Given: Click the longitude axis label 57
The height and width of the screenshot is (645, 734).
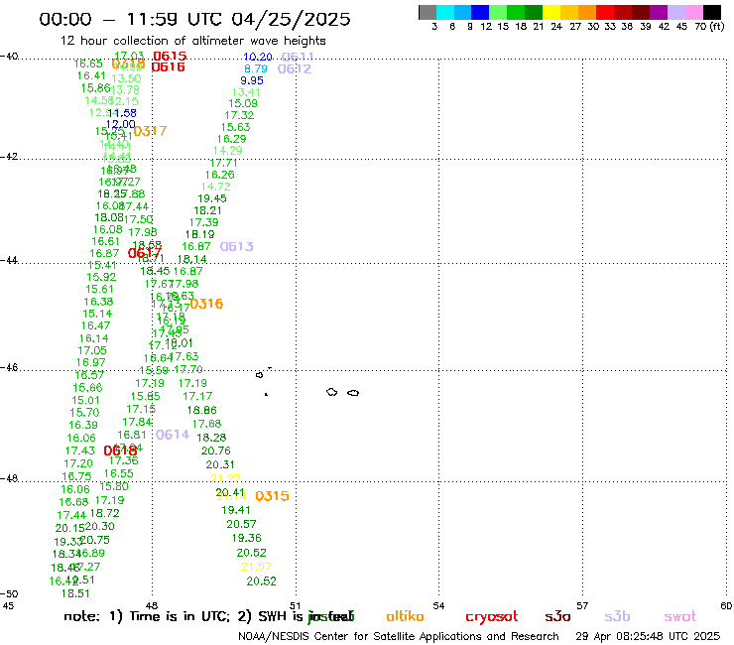Looking at the screenshot, I should coord(582,606).
